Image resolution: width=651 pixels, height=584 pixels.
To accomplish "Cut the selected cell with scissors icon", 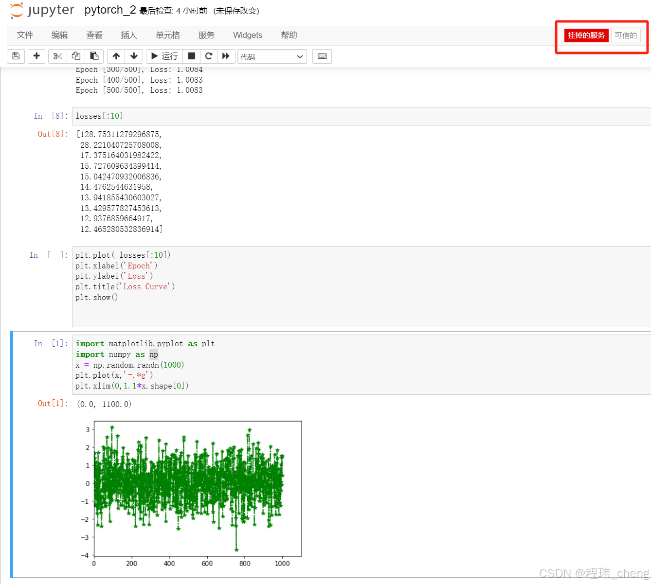I will click(57, 56).
